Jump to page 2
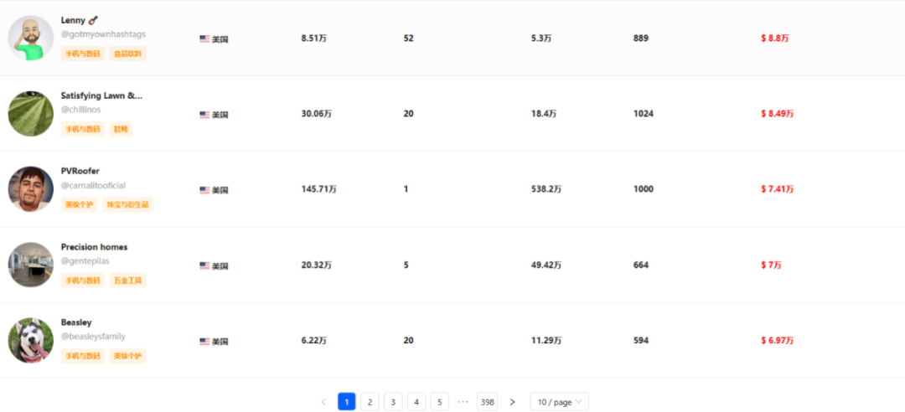 (x=370, y=402)
